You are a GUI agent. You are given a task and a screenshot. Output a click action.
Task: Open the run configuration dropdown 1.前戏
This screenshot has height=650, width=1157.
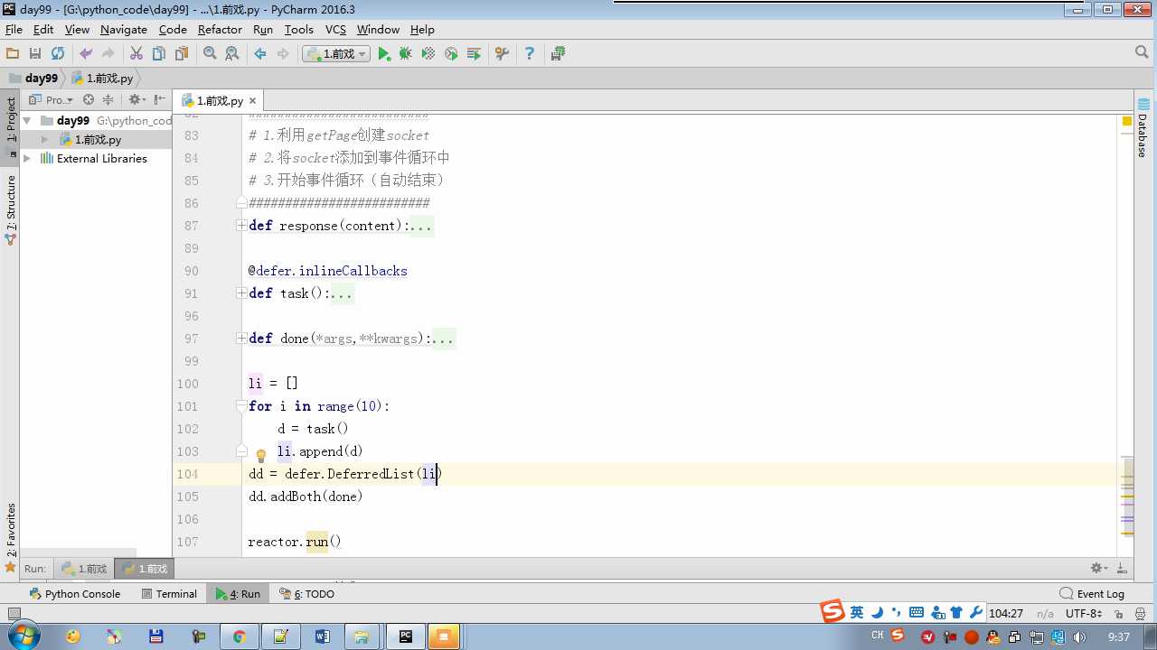coord(336,54)
